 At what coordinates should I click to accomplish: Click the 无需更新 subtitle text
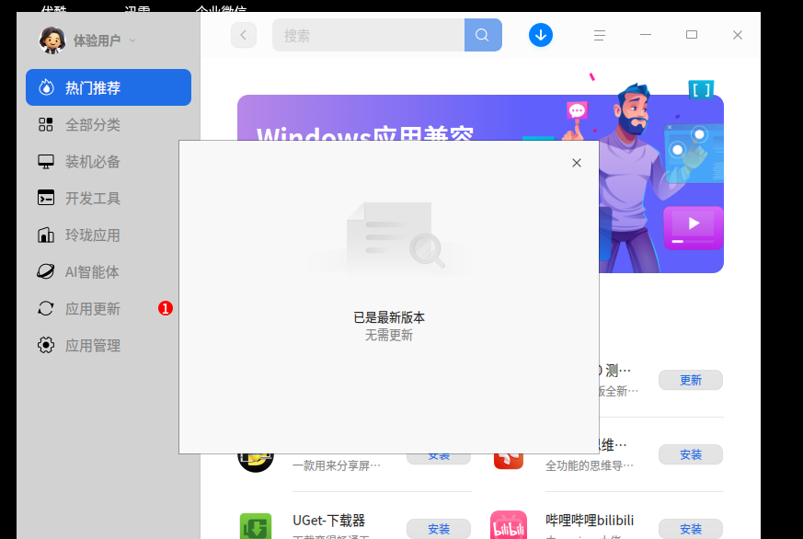[389, 336]
